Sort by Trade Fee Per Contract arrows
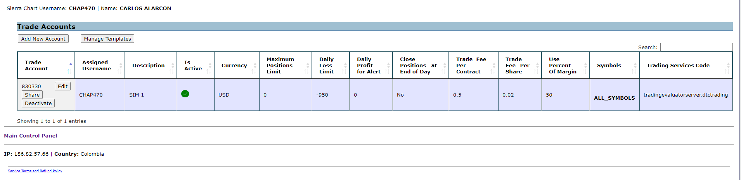This screenshot has height=180, width=741. tap(493, 68)
